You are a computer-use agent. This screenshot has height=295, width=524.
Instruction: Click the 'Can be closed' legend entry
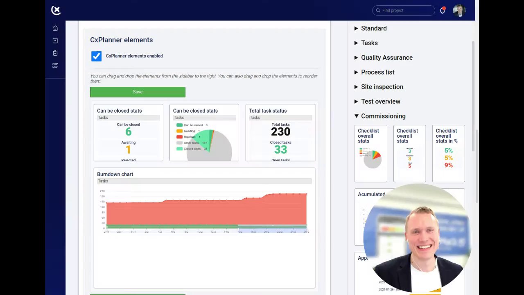(x=192, y=125)
